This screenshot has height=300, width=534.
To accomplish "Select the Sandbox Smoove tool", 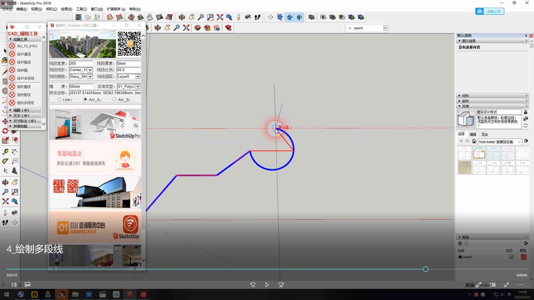I will point(131,17).
